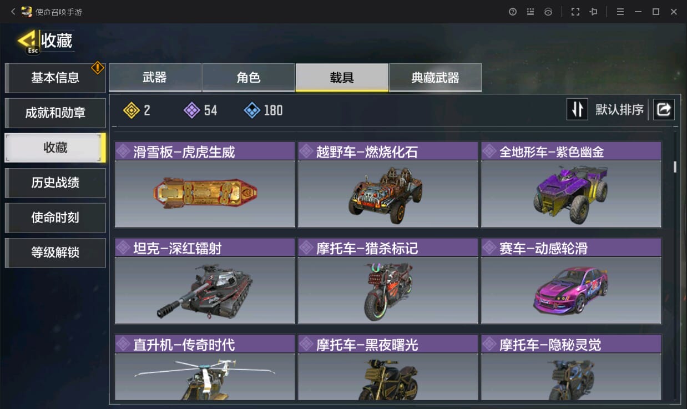Select 等级解锁 in sidebar
Screen dimensions: 687x409
(x=55, y=253)
